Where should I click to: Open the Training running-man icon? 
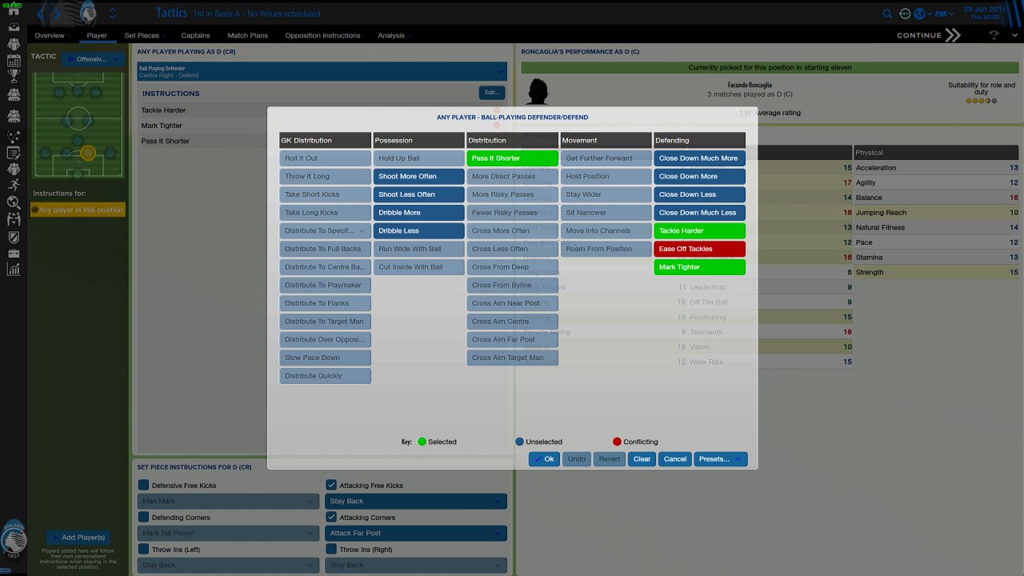tap(14, 186)
